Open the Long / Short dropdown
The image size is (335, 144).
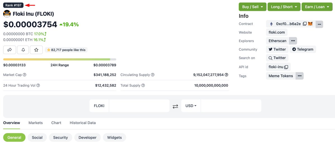pyautogui.click(x=284, y=7)
